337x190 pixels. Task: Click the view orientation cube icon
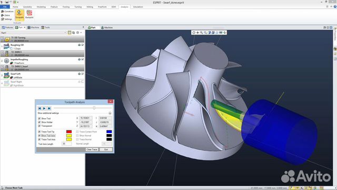(x=209, y=33)
